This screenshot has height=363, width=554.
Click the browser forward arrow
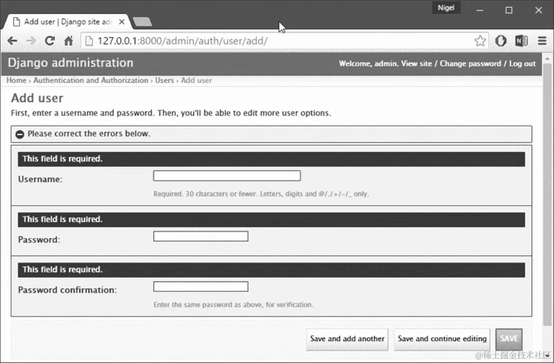tap(31, 41)
